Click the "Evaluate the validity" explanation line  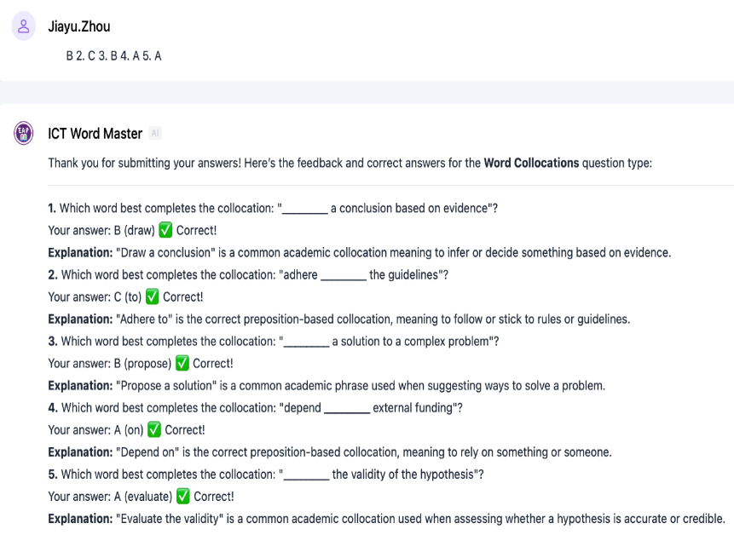click(x=385, y=518)
